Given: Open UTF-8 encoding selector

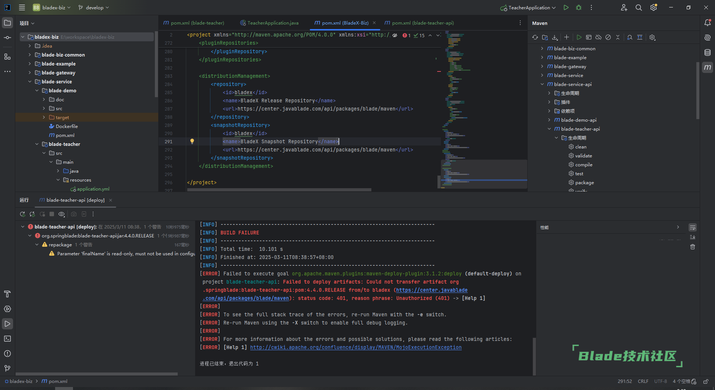Looking at the screenshot, I should tap(660, 381).
